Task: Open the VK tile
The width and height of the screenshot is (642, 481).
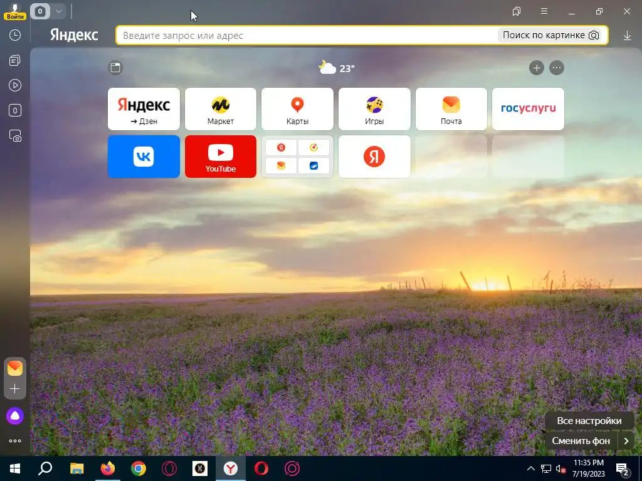Action: [x=144, y=157]
